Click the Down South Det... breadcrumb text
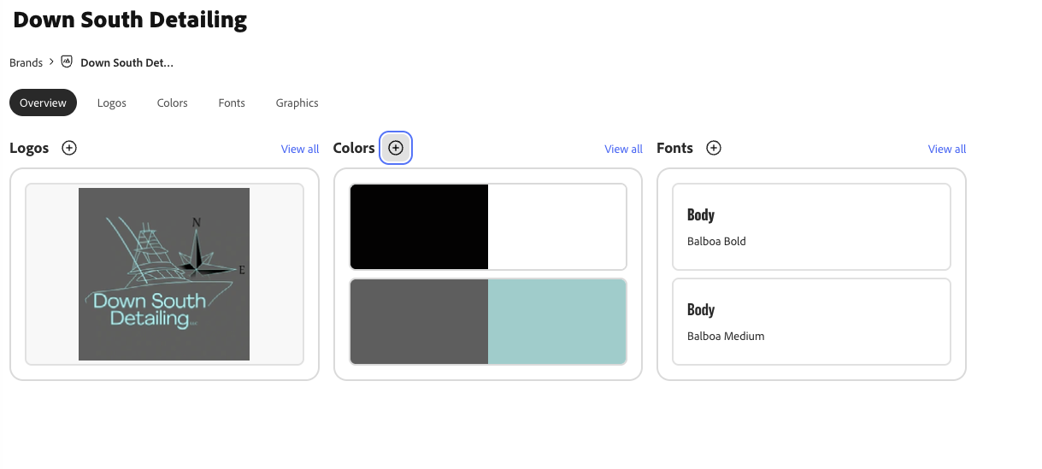Viewport: 1042px width, 469px height. (127, 62)
